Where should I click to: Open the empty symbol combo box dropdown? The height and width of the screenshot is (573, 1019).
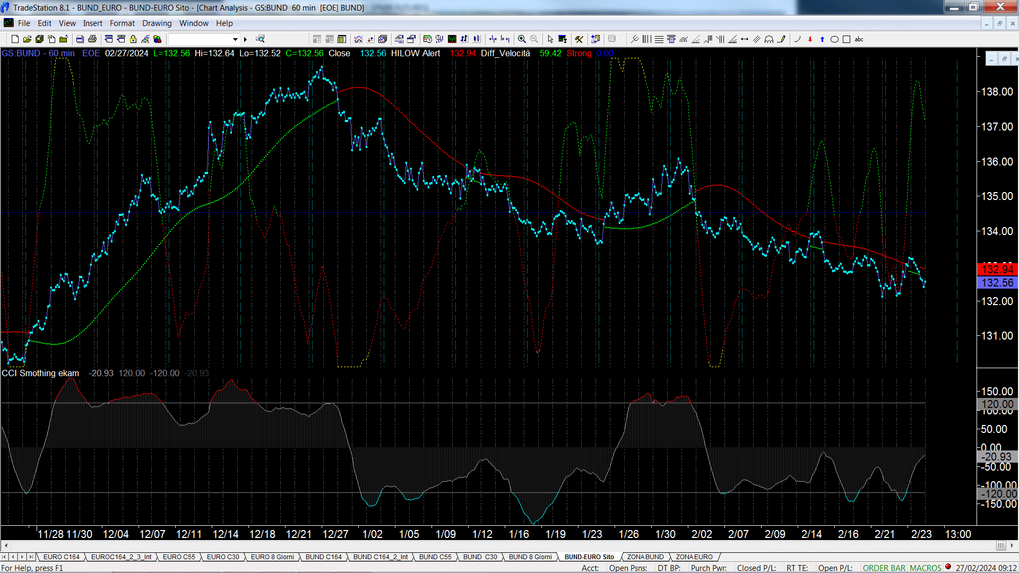[x=235, y=39]
